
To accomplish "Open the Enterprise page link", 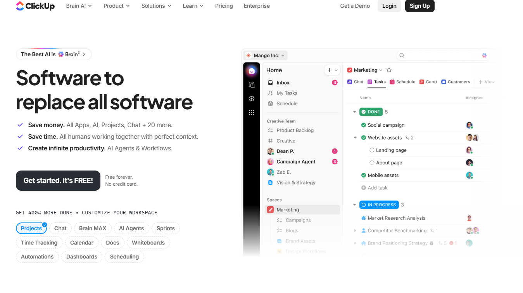I will [257, 6].
